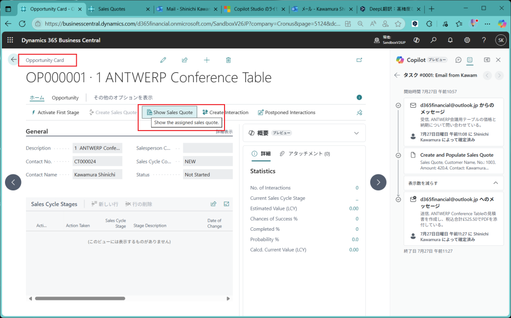Open the notifications bell
This screenshot has height=318, width=511.
(x=450, y=40)
